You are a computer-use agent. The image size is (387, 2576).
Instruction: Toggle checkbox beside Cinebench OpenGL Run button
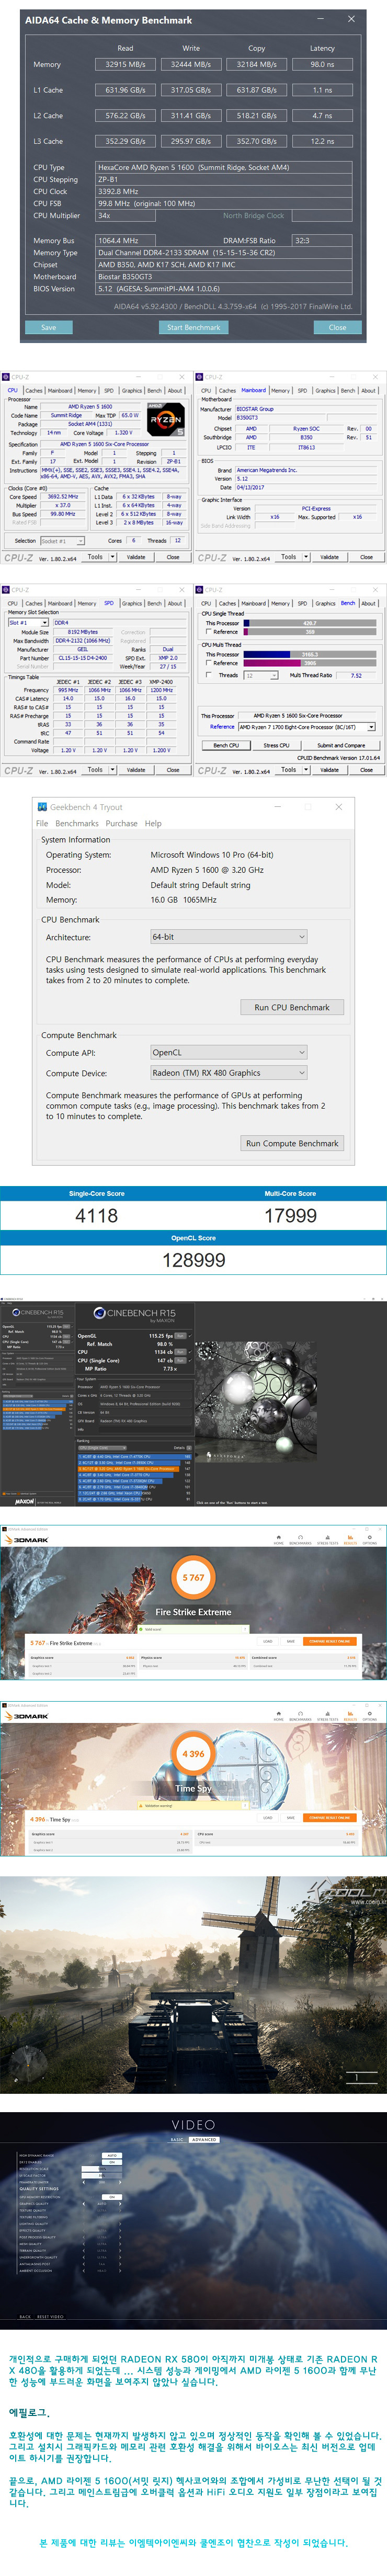(190, 1336)
